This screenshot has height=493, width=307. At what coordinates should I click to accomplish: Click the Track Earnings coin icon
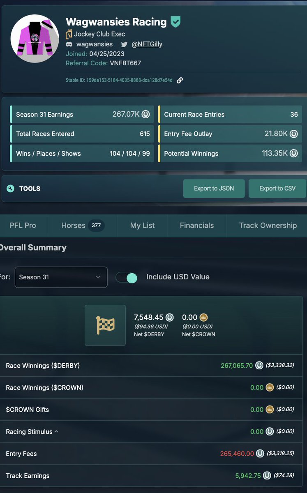[x=268, y=476]
